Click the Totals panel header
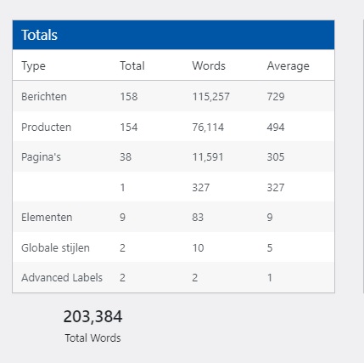 coord(173,35)
